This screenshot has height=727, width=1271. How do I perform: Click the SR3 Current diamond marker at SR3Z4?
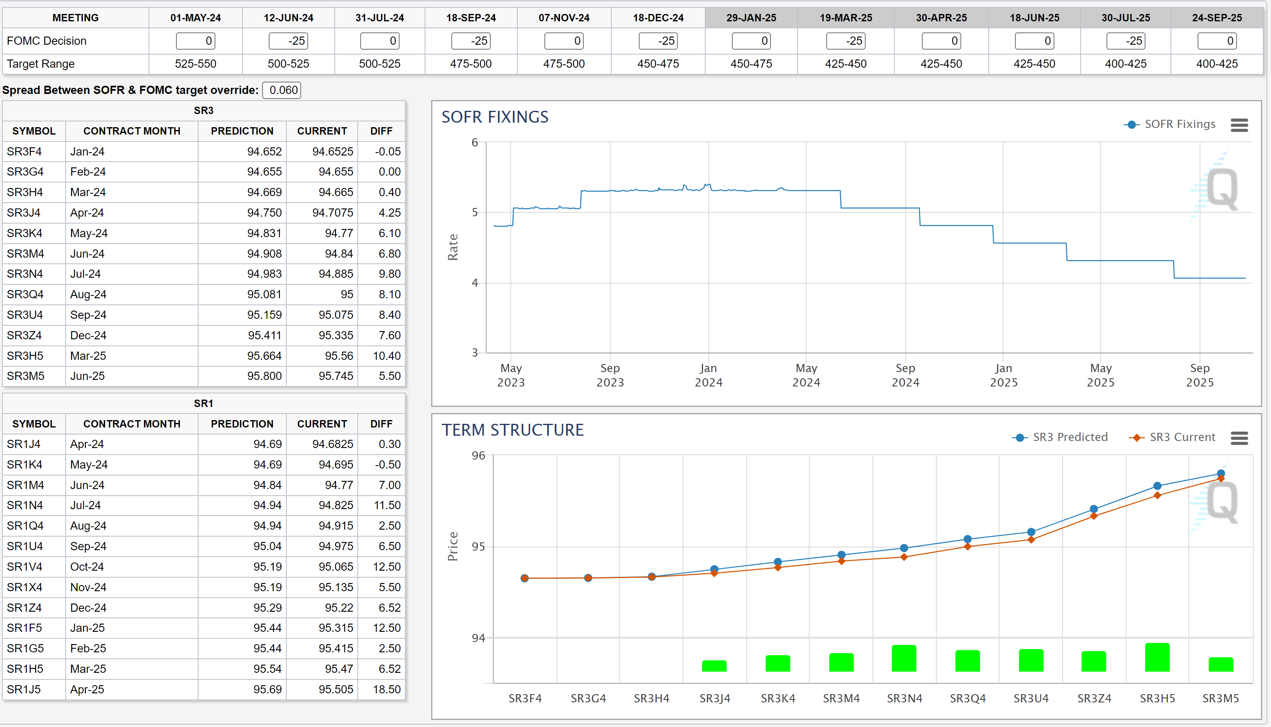pos(1093,516)
